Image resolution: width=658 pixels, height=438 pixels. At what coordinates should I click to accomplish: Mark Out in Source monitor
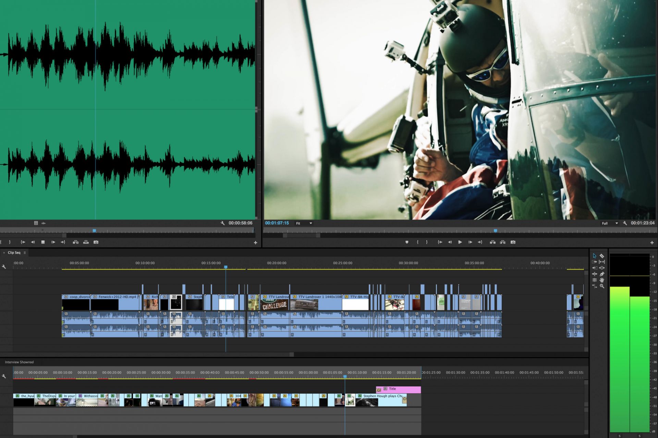10,242
